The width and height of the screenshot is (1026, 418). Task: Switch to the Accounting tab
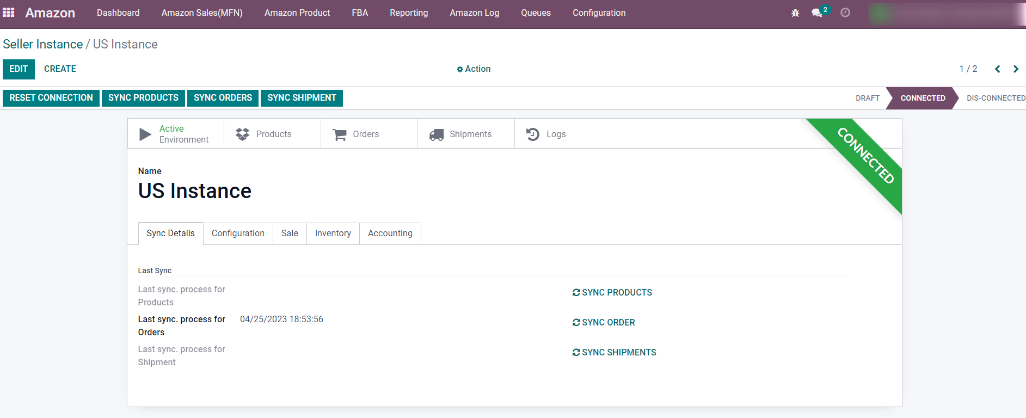[x=390, y=233]
